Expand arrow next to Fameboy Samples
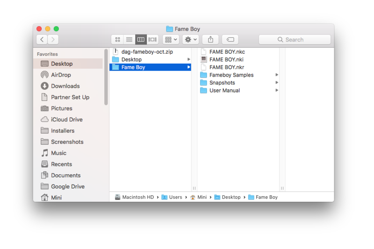 click(x=277, y=75)
